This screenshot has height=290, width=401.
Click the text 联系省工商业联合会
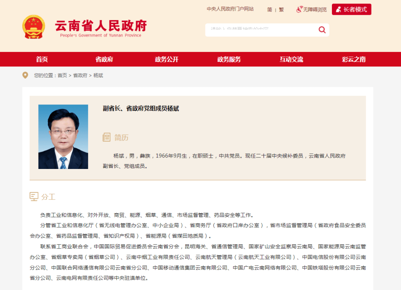64,247
